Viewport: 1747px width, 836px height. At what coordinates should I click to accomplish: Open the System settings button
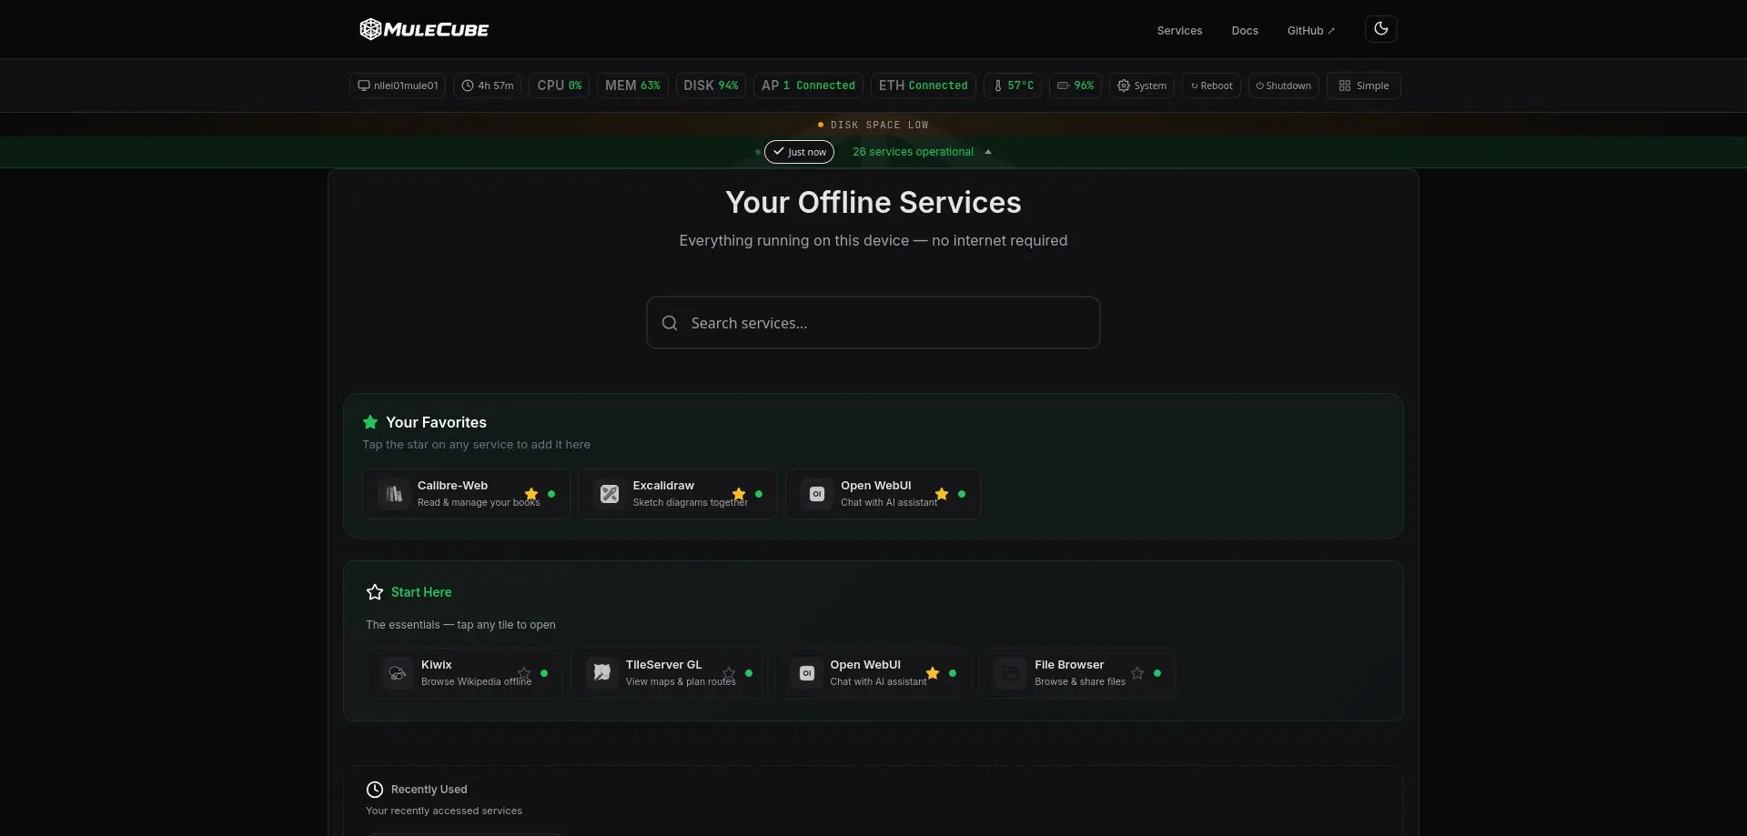1142,86
